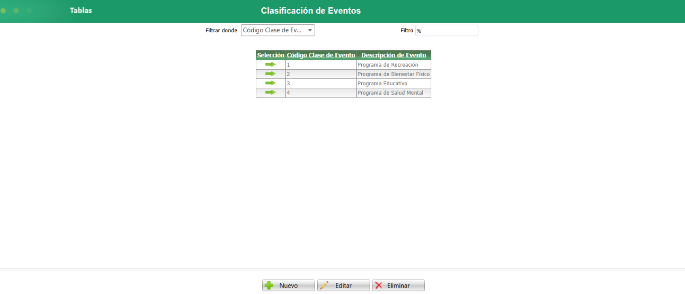Image resolution: width=685 pixels, height=294 pixels.
Task: Click the Eliminar button
Action: [398, 286]
